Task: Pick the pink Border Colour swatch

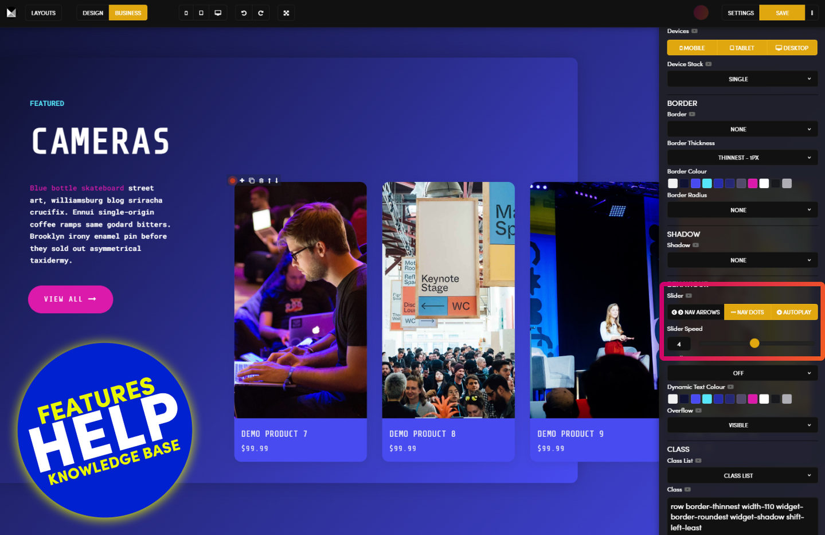Action: pyautogui.click(x=752, y=183)
